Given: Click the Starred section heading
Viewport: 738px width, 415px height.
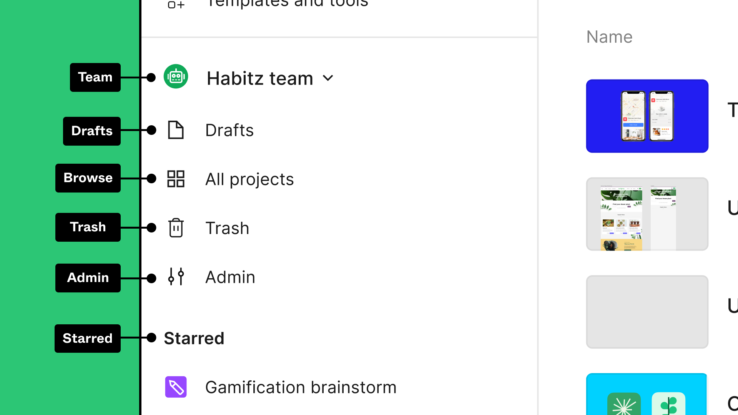Looking at the screenshot, I should click(194, 338).
